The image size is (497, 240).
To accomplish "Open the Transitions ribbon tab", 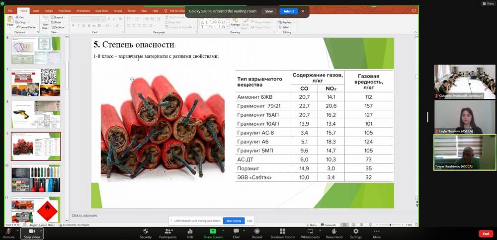I will click(65, 11).
